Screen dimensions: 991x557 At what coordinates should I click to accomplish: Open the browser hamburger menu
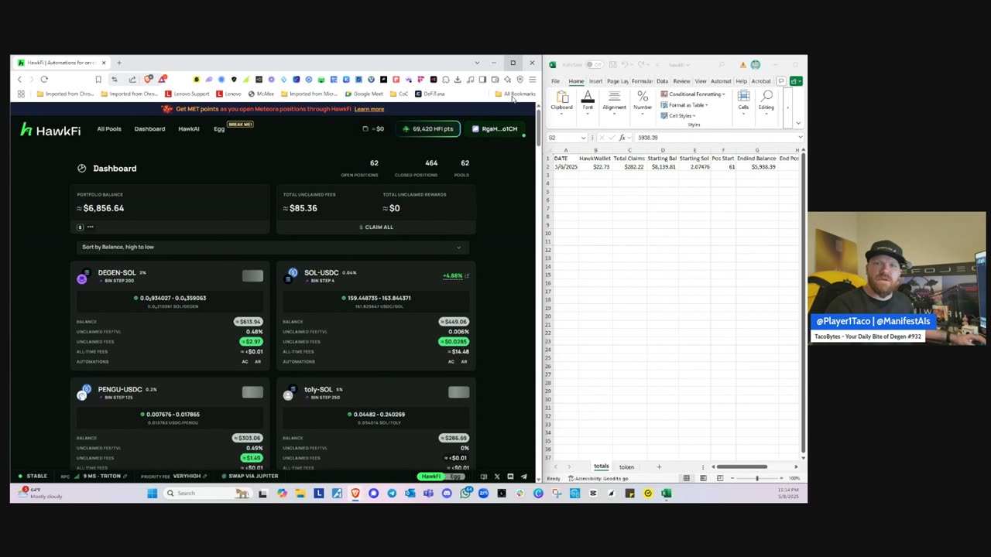(x=532, y=79)
